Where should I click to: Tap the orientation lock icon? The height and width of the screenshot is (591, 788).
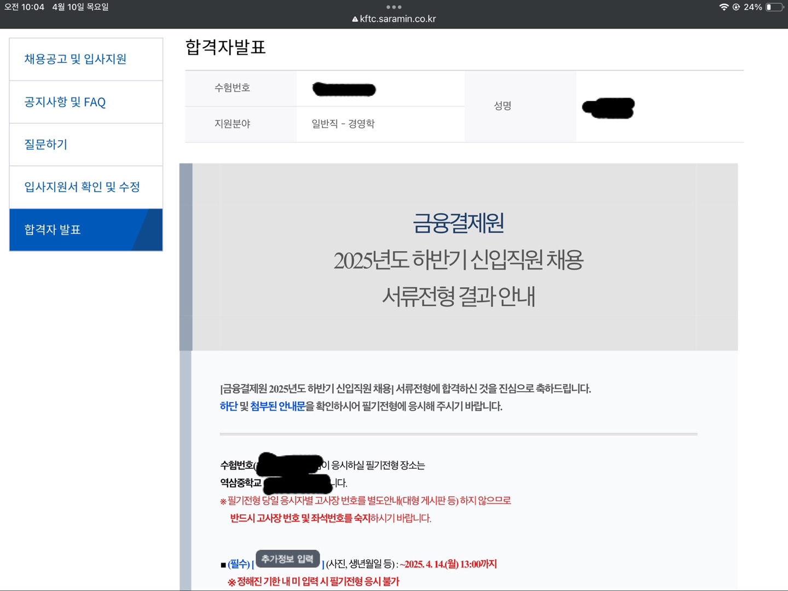736,7
